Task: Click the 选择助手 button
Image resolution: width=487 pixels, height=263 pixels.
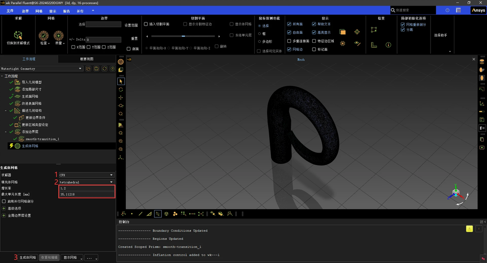Action: tap(440, 35)
